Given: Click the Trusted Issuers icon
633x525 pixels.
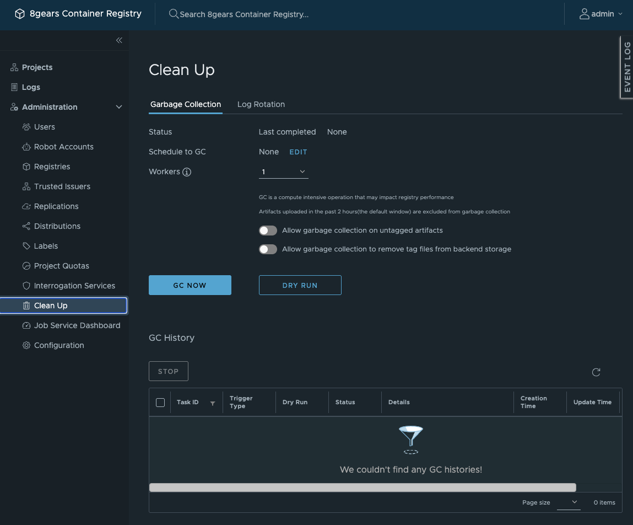Looking at the screenshot, I should (26, 186).
